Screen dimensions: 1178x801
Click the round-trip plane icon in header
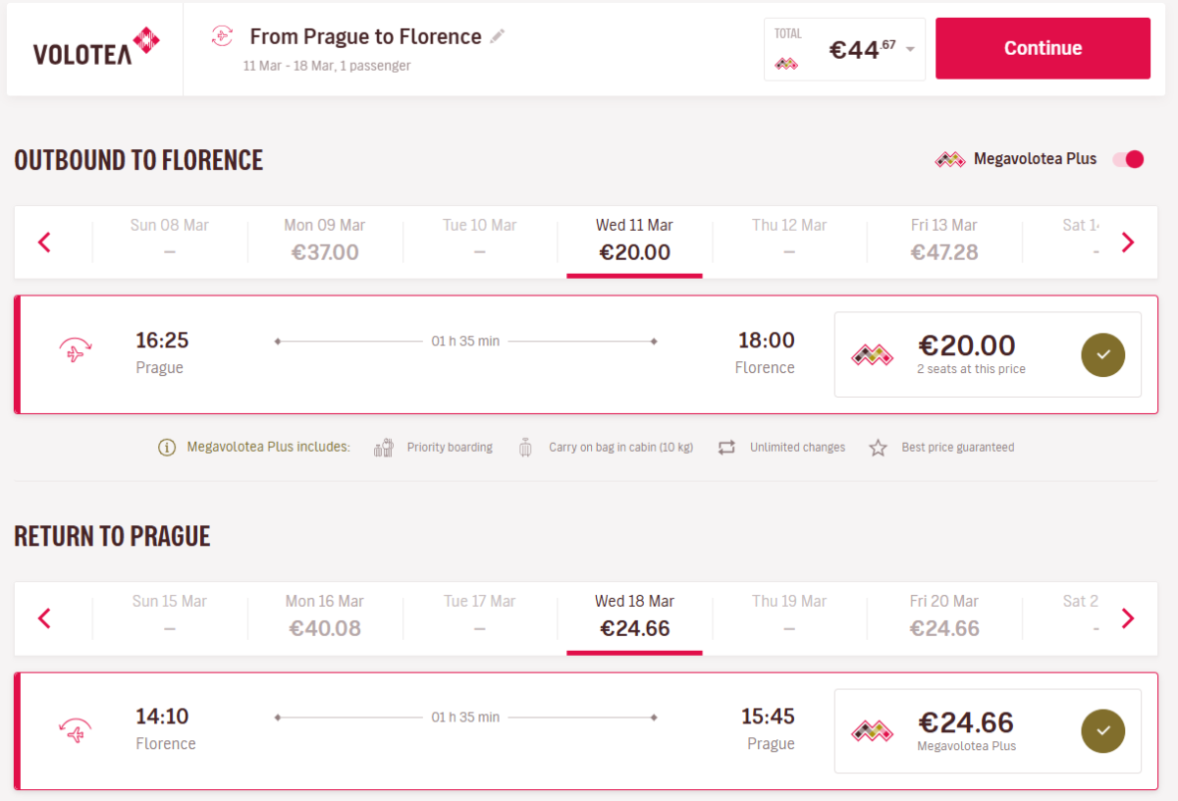coord(223,36)
